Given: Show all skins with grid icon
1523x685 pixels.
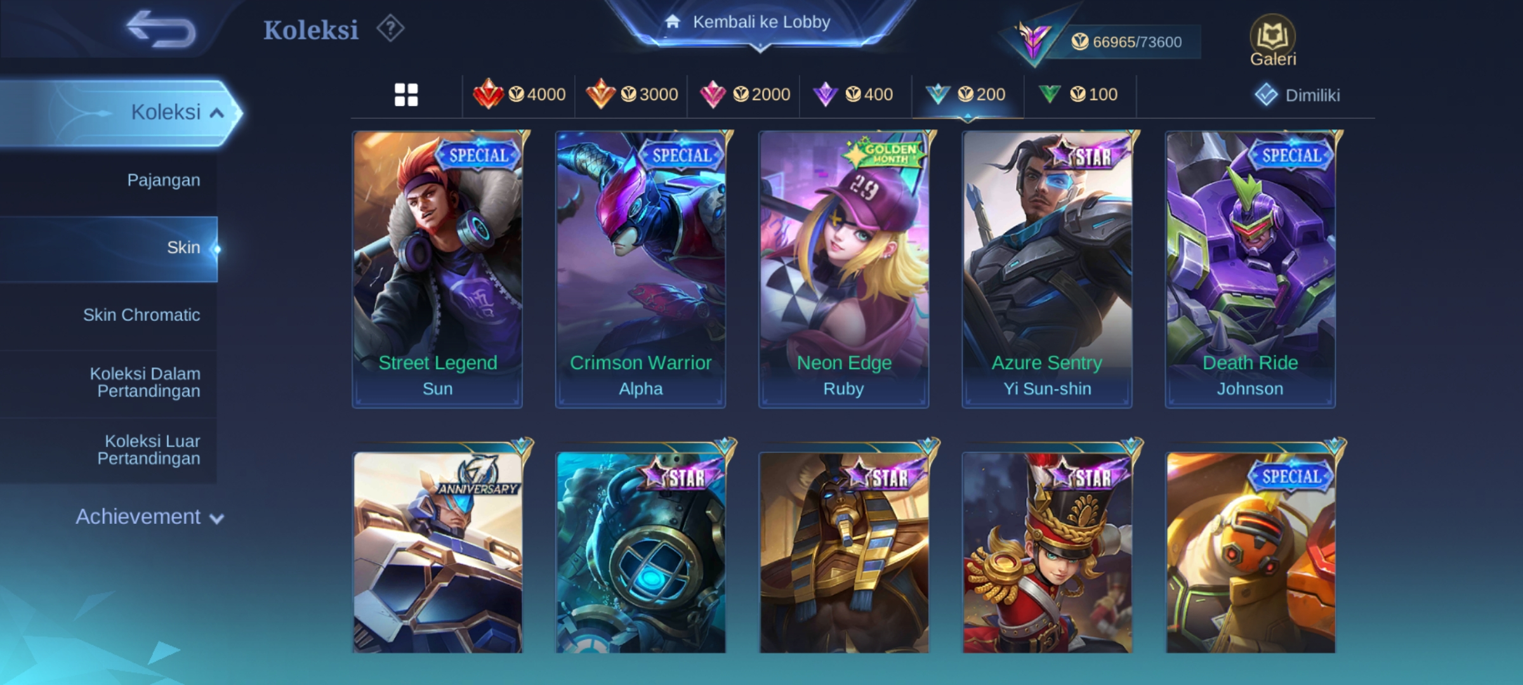Looking at the screenshot, I should [406, 95].
